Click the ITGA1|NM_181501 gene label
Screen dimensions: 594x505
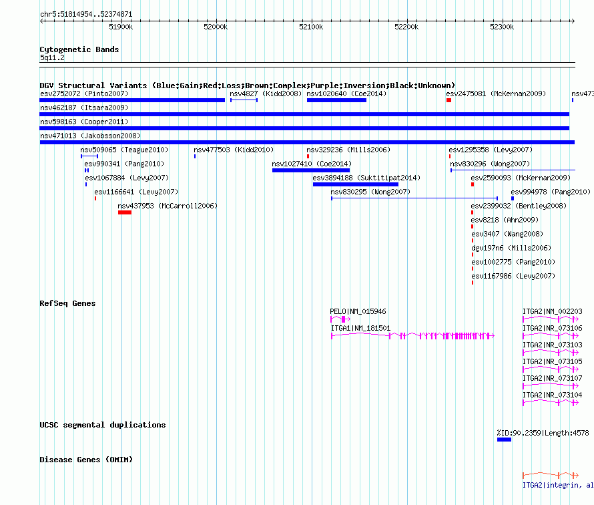pos(360,329)
